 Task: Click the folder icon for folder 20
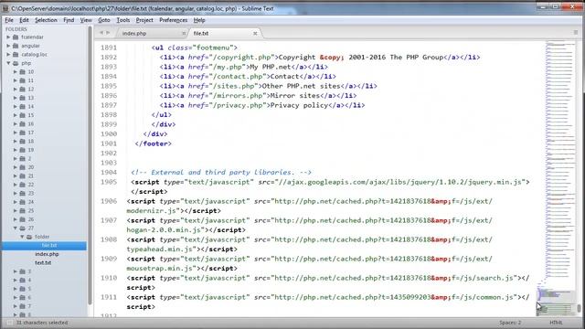22,167
